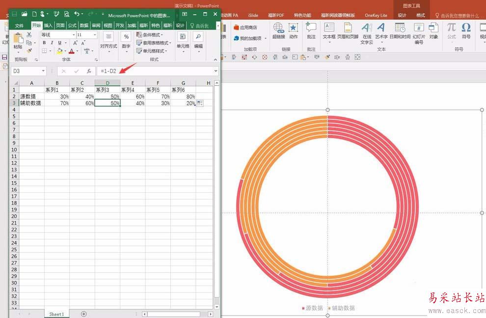Screen dimensions: 486x318
Task: Open 条件格式 conditional formatting menu
Action: click(x=150, y=35)
